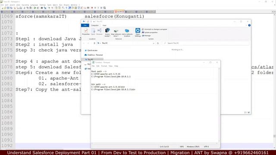Viewport: 276px width, 155px height.
Task: Toggle Notepad++ highlighted indent guide icon
Action: click(x=69, y=8)
